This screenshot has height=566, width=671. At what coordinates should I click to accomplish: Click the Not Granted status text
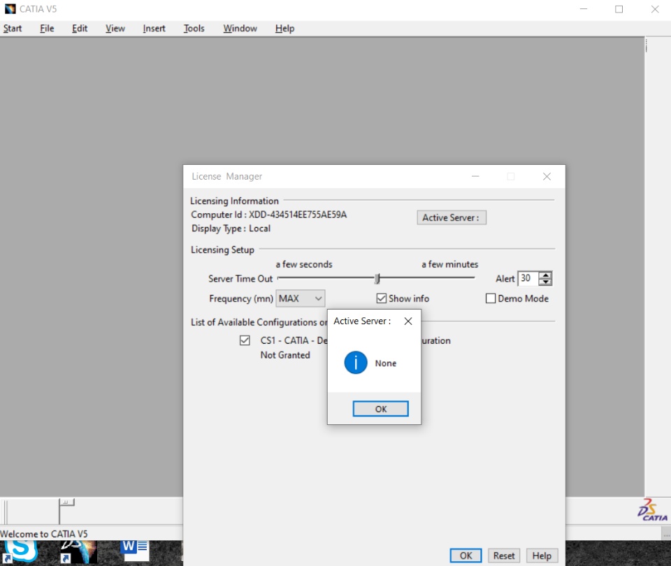click(x=285, y=355)
